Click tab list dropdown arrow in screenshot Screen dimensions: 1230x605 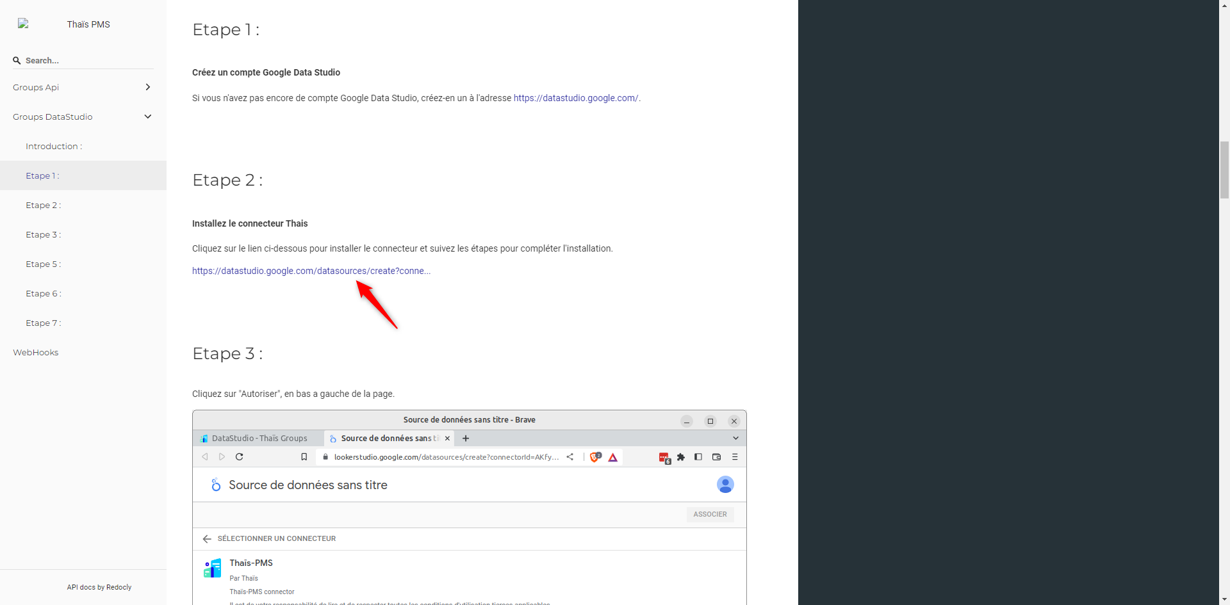coord(735,439)
